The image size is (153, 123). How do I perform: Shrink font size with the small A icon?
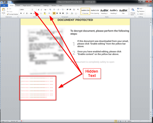[41, 10]
